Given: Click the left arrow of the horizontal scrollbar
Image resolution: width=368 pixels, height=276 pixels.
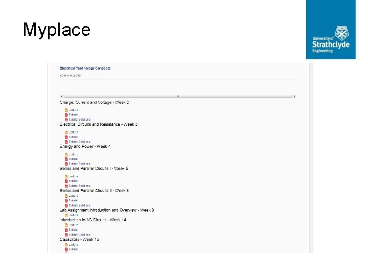Looking at the screenshot, I should [61, 97].
